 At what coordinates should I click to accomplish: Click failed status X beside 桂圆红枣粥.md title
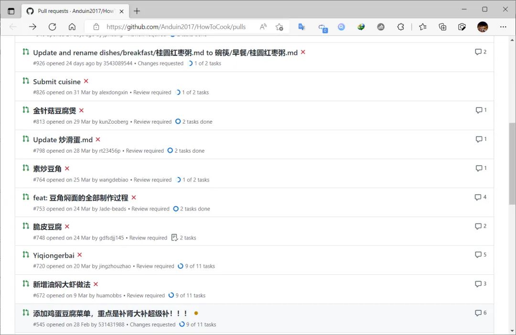point(303,52)
